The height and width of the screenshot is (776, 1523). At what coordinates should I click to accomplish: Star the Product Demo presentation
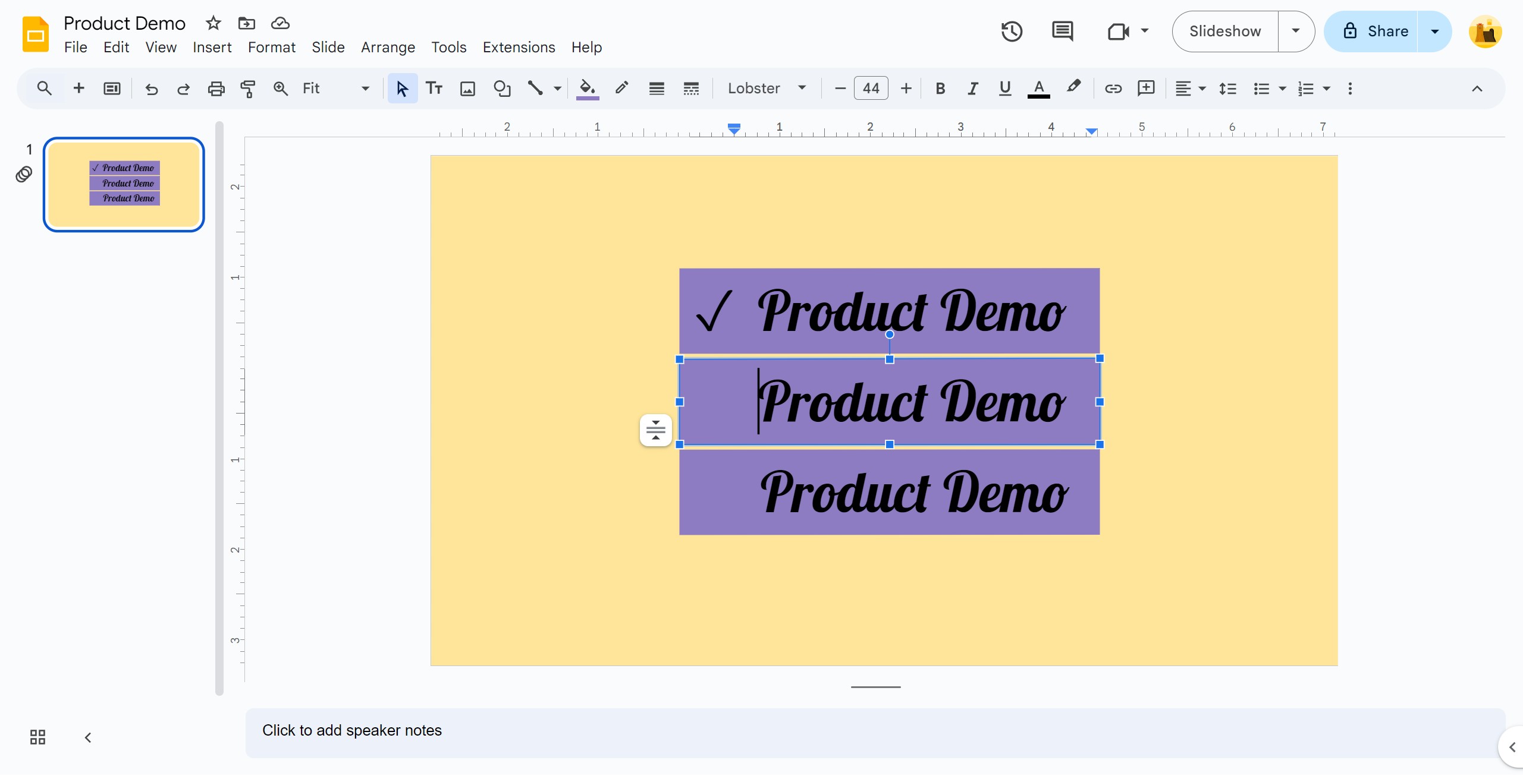point(213,23)
